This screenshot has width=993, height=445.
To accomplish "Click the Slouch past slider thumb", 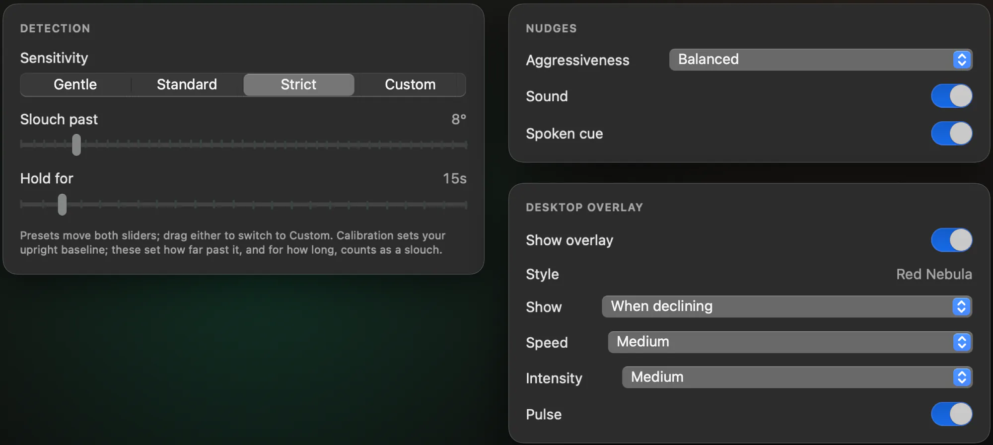I will pos(76,145).
